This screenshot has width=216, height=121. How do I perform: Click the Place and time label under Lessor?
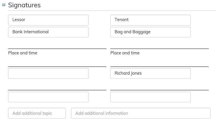[x=23, y=53]
